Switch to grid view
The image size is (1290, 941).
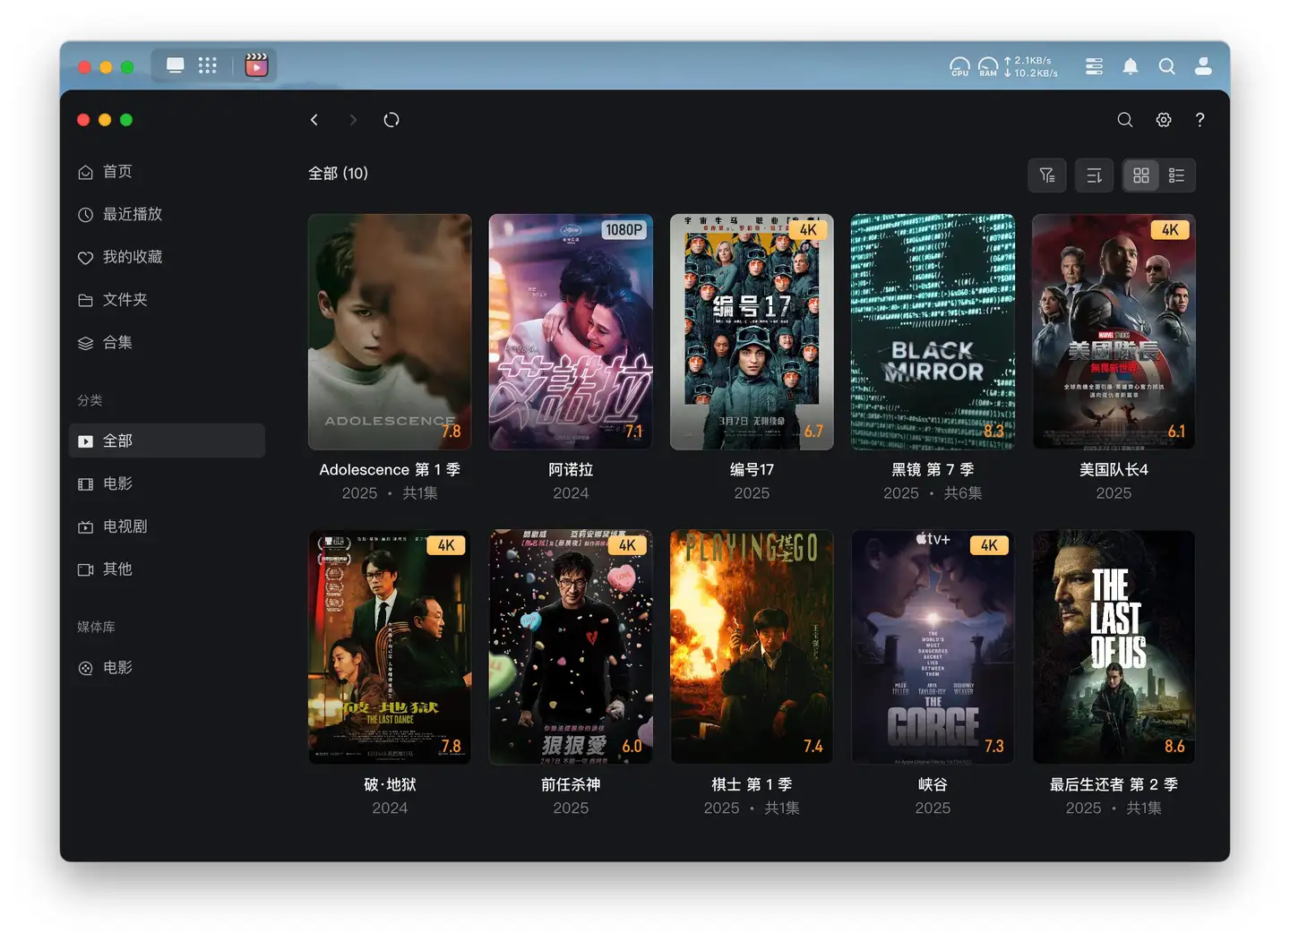coord(1141,175)
